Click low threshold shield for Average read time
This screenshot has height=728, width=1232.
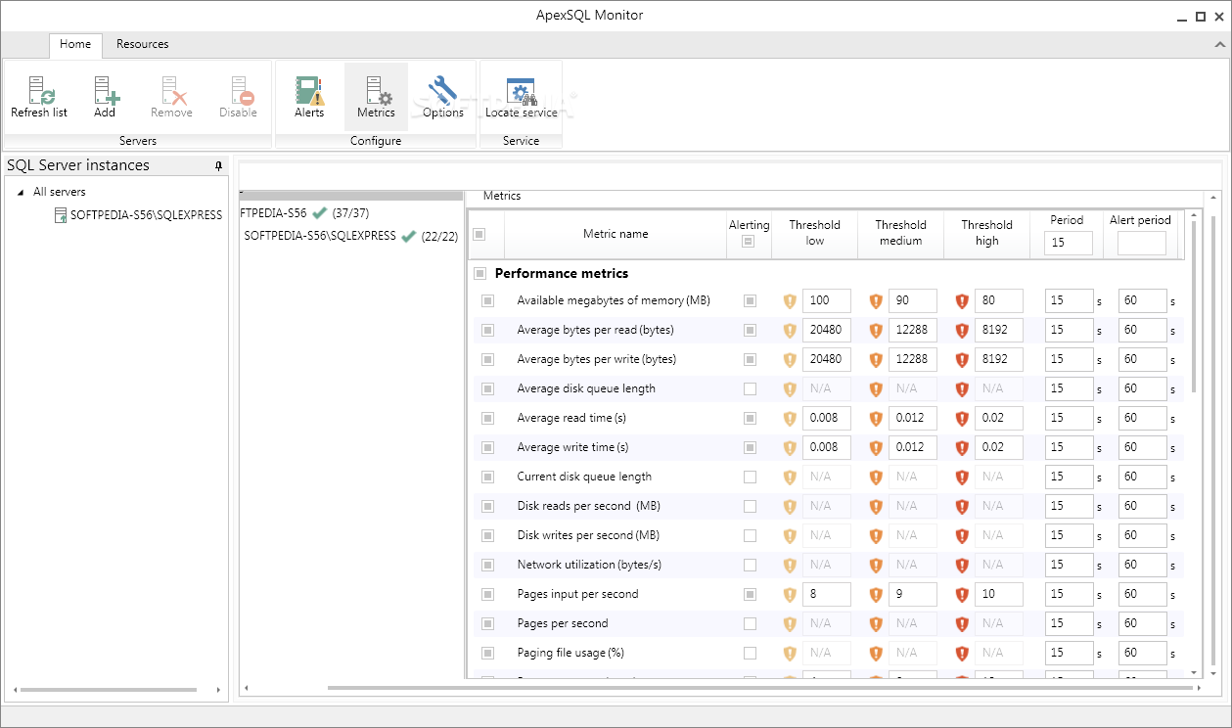(x=791, y=419)
